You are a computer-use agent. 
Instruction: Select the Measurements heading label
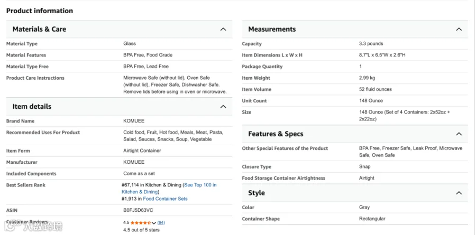click(272, 30)
